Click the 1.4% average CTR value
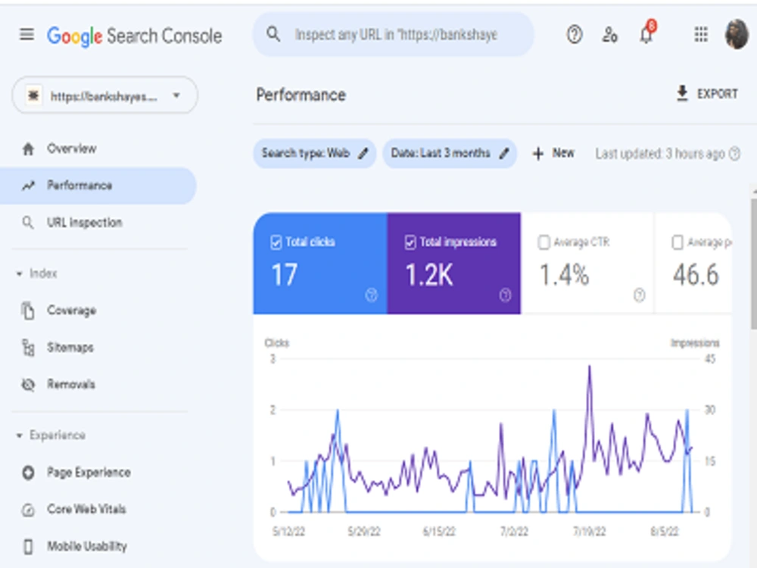 (564, 276)
